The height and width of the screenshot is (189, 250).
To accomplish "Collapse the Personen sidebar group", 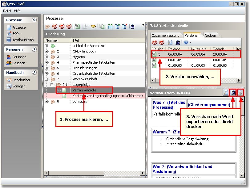I will [34, 49].
